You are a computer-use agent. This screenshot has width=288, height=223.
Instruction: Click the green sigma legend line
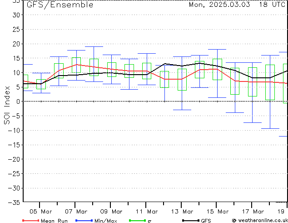137,220
